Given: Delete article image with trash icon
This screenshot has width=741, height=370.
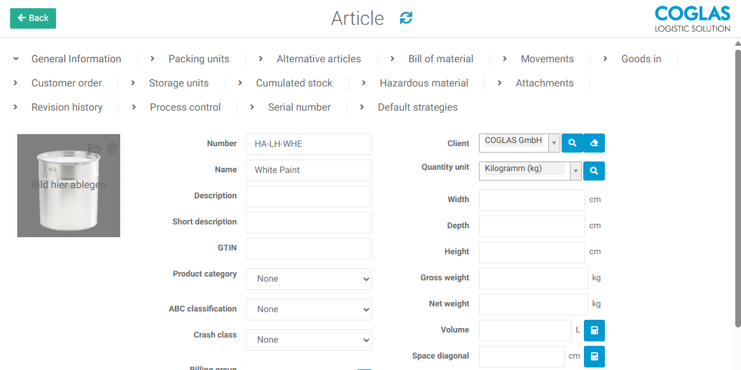Looking at the screenshot, I should (x=112, y=149).
